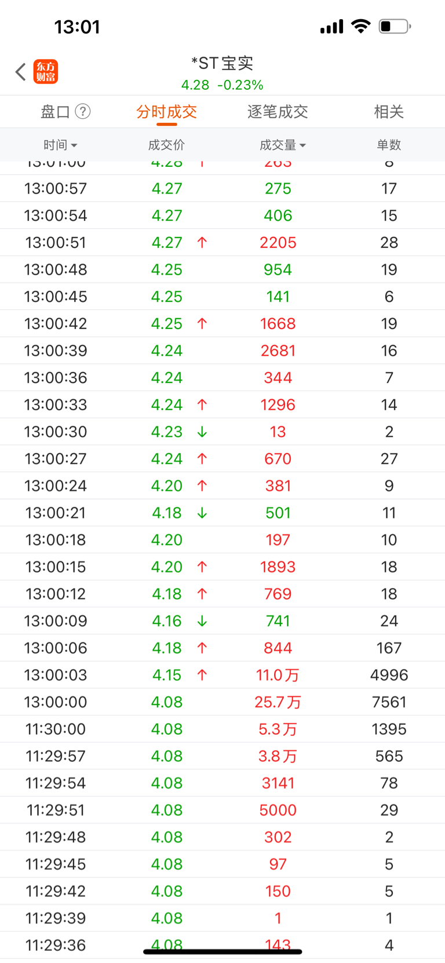This screenshot has height=963, width=445.
Task: Switch to the 相关 tab
Action: pyautogui.click(x=389, y=111)
